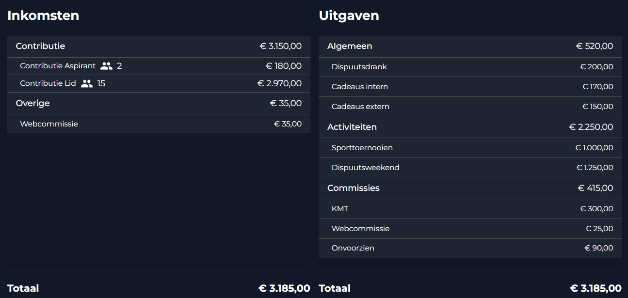The height and width of the screenshot is (298, 628).
Task: Open the Dispuutsdrank expense row
Action: click(470, 67)
